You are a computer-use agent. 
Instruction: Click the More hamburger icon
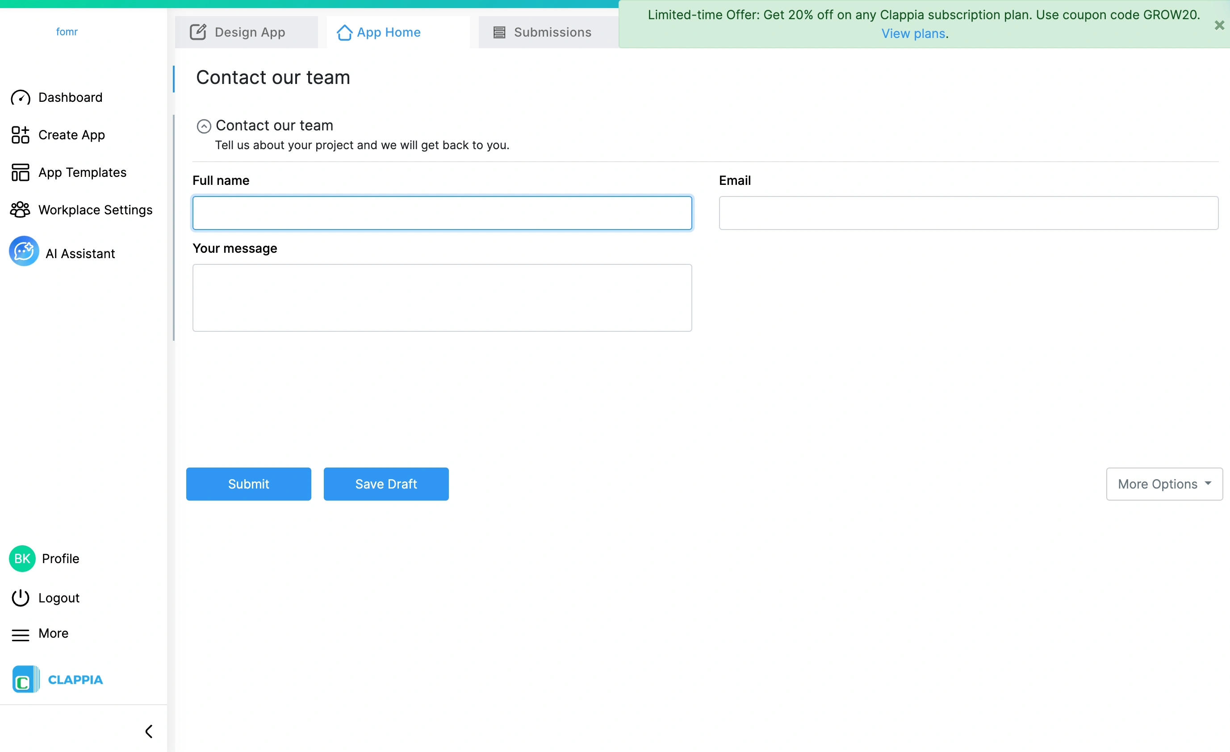click(21, 635)
